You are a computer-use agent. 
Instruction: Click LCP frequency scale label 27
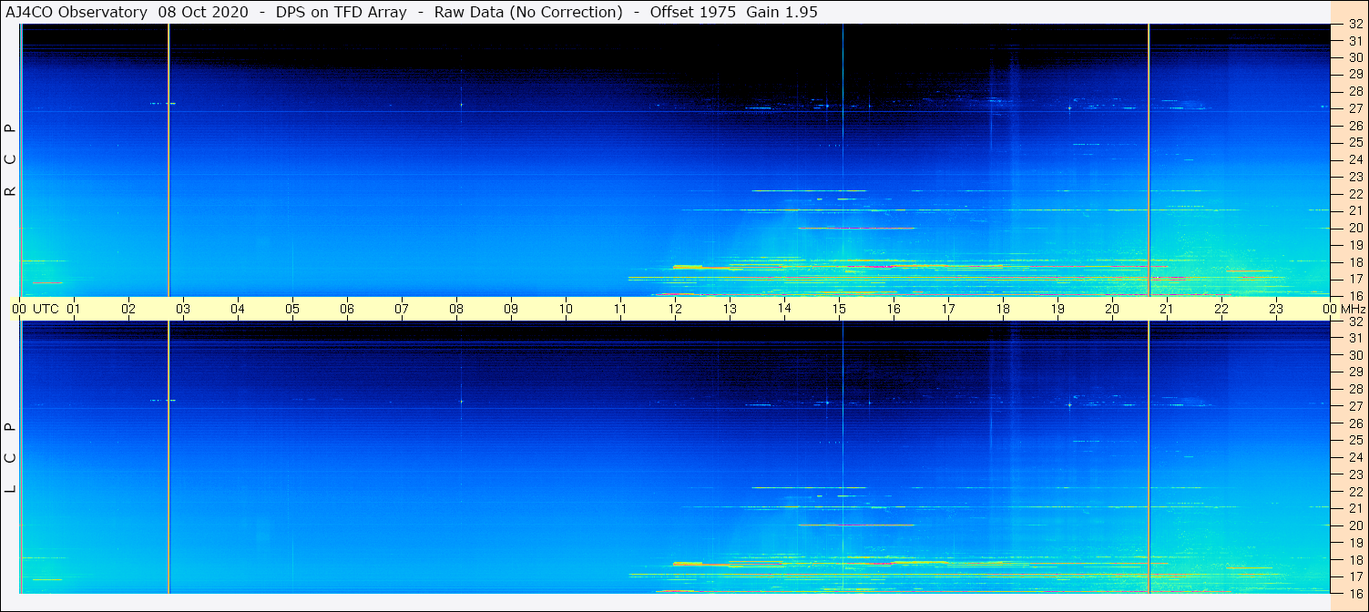[1354, 406]
